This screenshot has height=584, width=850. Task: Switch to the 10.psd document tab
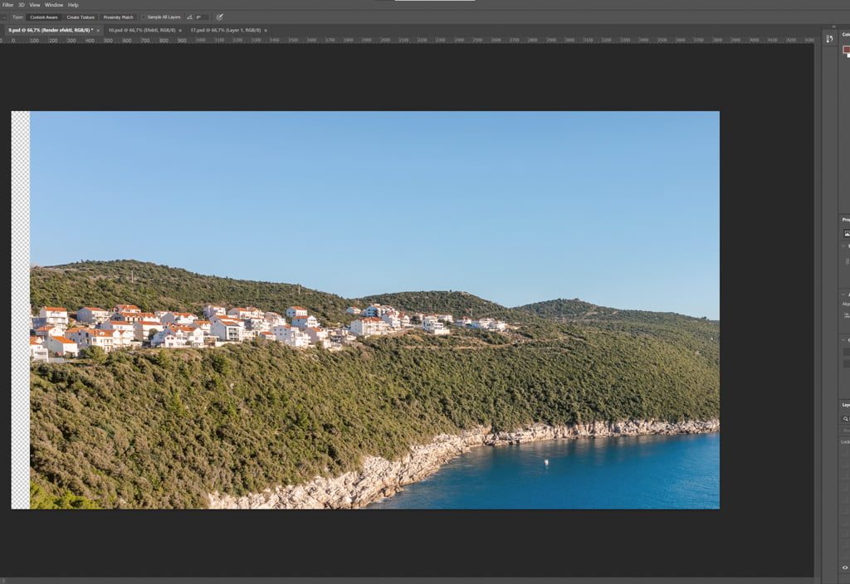tap(137, 30)
